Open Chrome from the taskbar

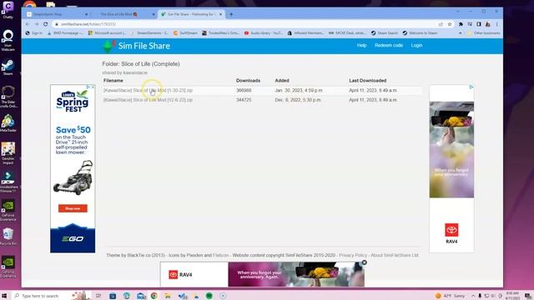(x=154, y=296)
